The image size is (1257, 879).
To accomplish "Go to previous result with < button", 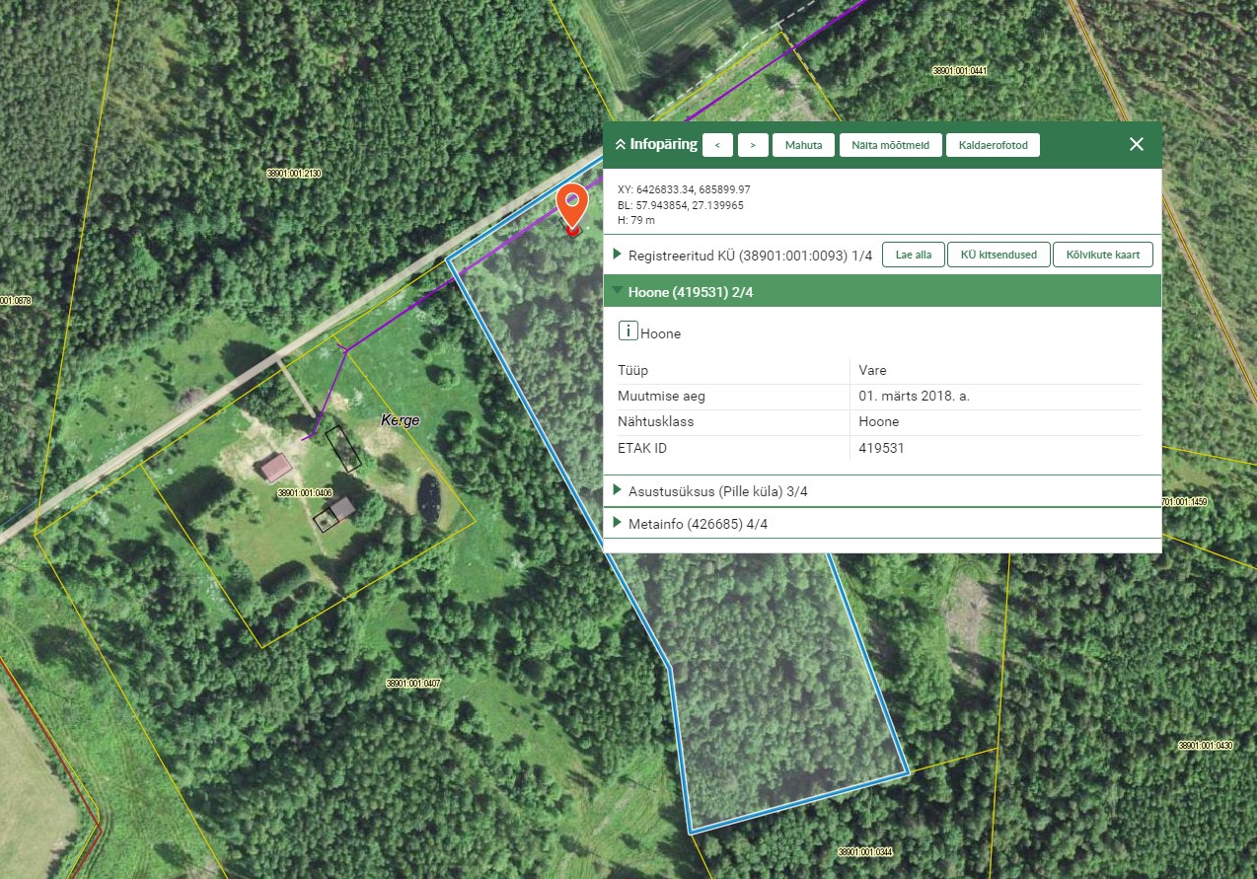I will [717, 145].
